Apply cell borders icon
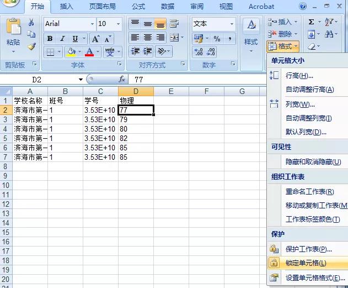This screenshot has width=348, height=288. click(50, 52)
